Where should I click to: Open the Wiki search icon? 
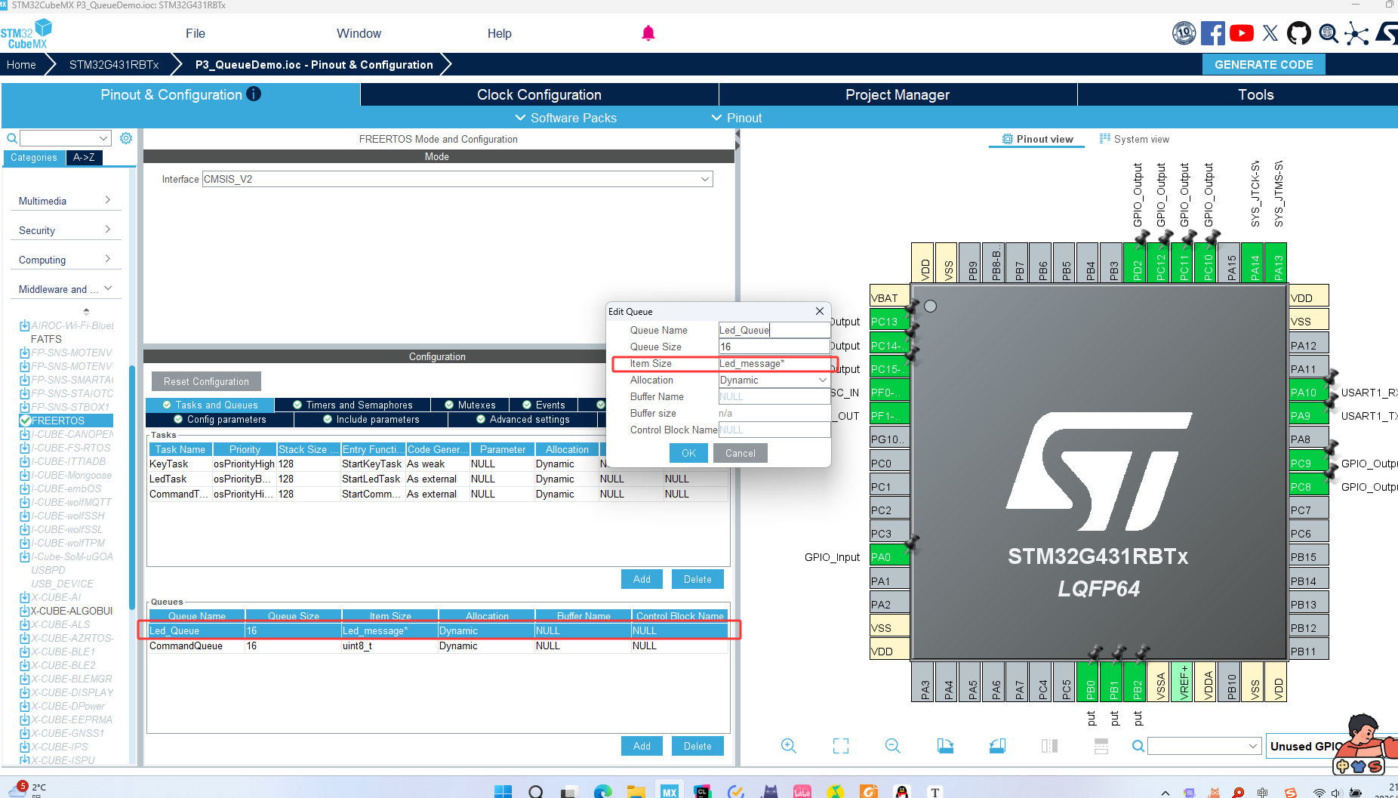pyautogui.click(x=1329, y=33)
